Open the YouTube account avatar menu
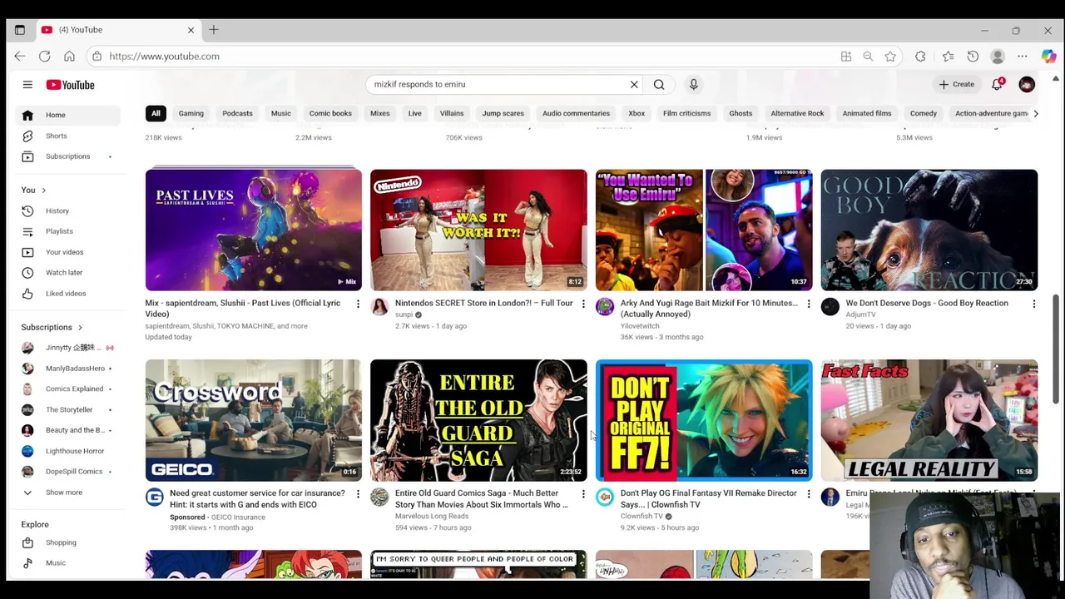Screen dimensions: 1065x599 1027,84
